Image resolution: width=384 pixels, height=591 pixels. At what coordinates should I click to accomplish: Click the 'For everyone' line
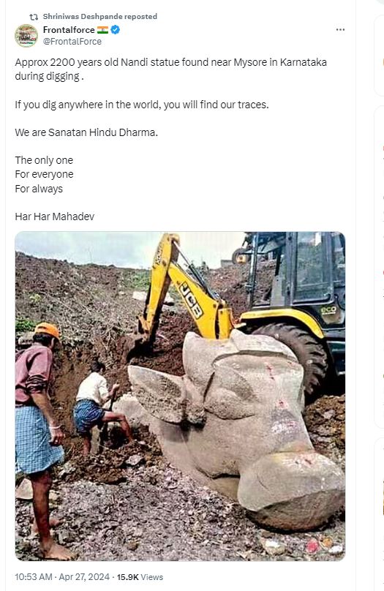(x=44, y=174)
